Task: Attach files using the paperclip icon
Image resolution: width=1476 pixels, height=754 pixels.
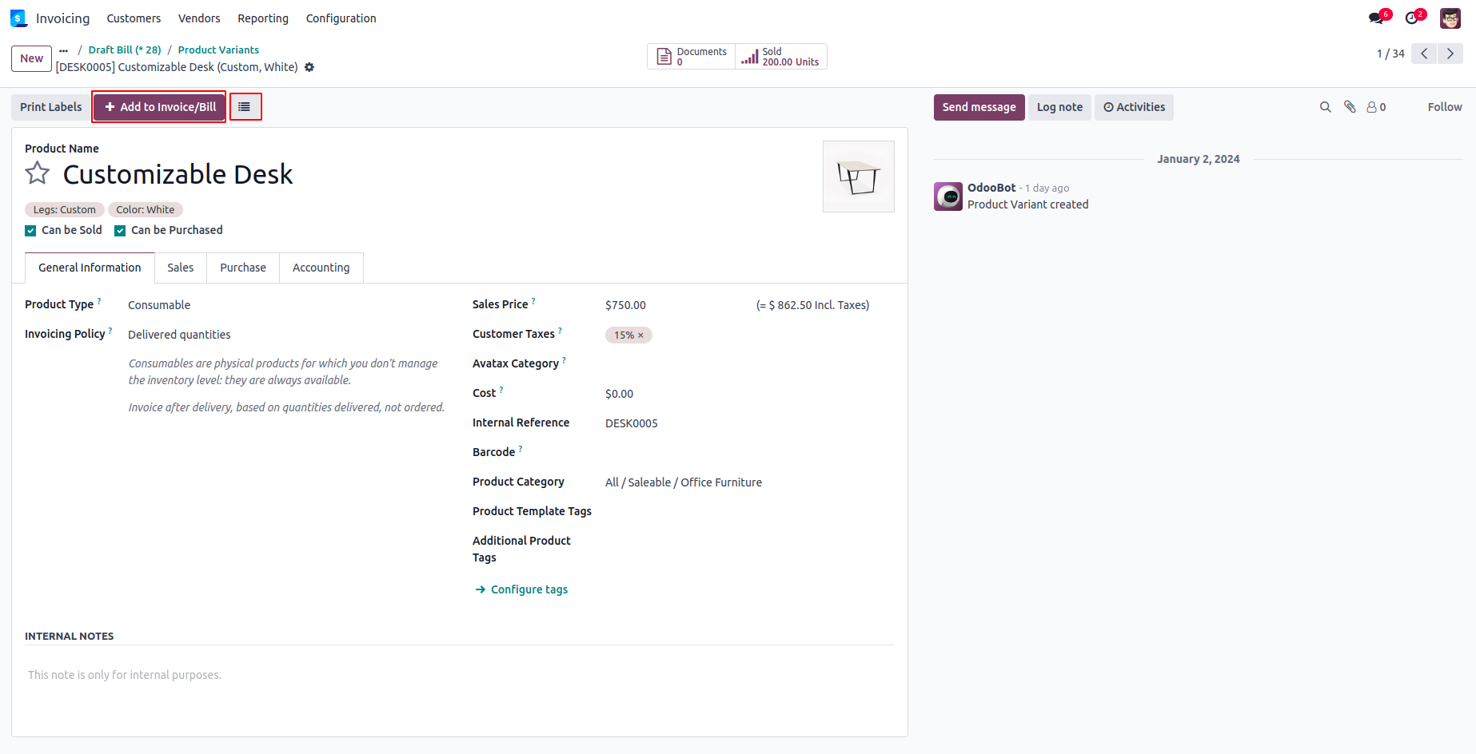Action: 1350,107
